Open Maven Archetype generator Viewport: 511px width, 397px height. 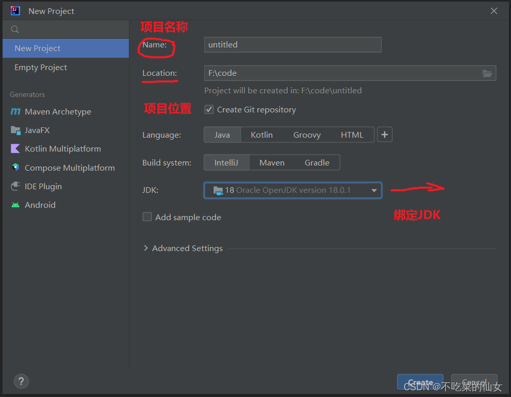click(x=66, y=111)
